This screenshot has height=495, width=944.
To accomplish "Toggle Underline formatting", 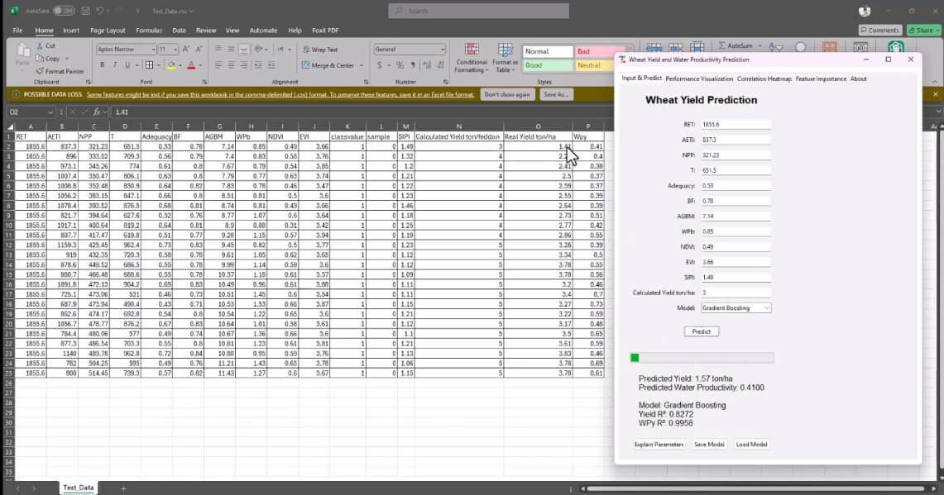I will [127, 65].
